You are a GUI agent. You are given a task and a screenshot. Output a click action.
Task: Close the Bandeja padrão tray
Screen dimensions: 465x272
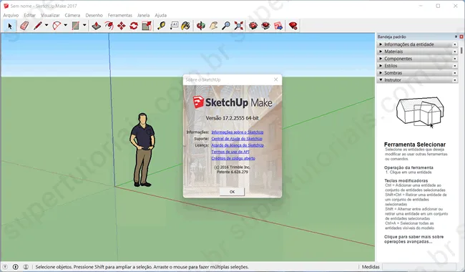[x=461, y=37]
